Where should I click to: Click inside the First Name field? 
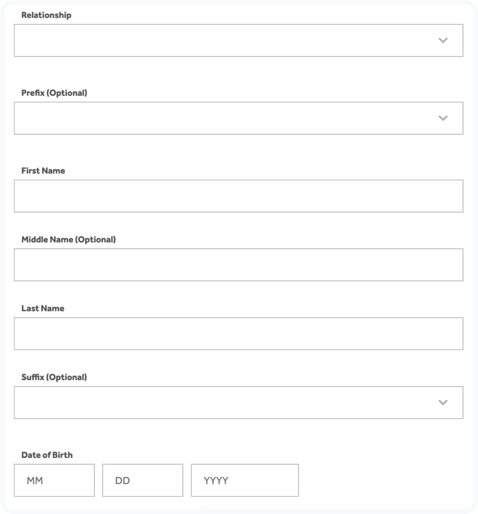(238, 195)
